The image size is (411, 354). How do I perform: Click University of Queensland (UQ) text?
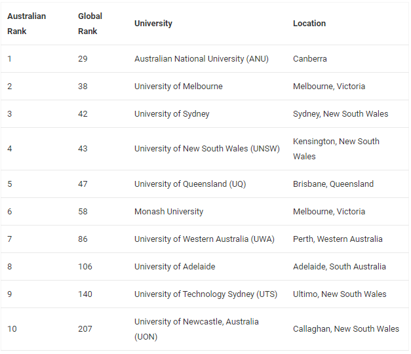click(x=190, y=184)
